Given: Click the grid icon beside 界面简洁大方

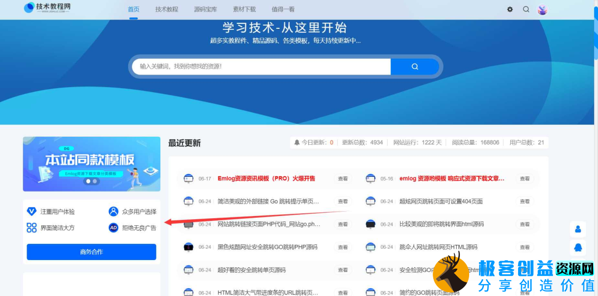Looking at the screenshot, I should pos(32,228).
